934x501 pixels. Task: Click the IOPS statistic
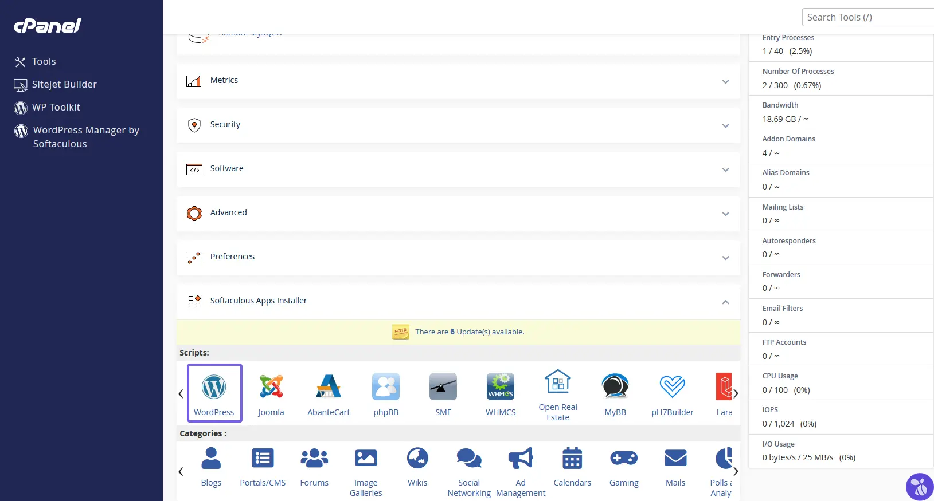[841, 417]
